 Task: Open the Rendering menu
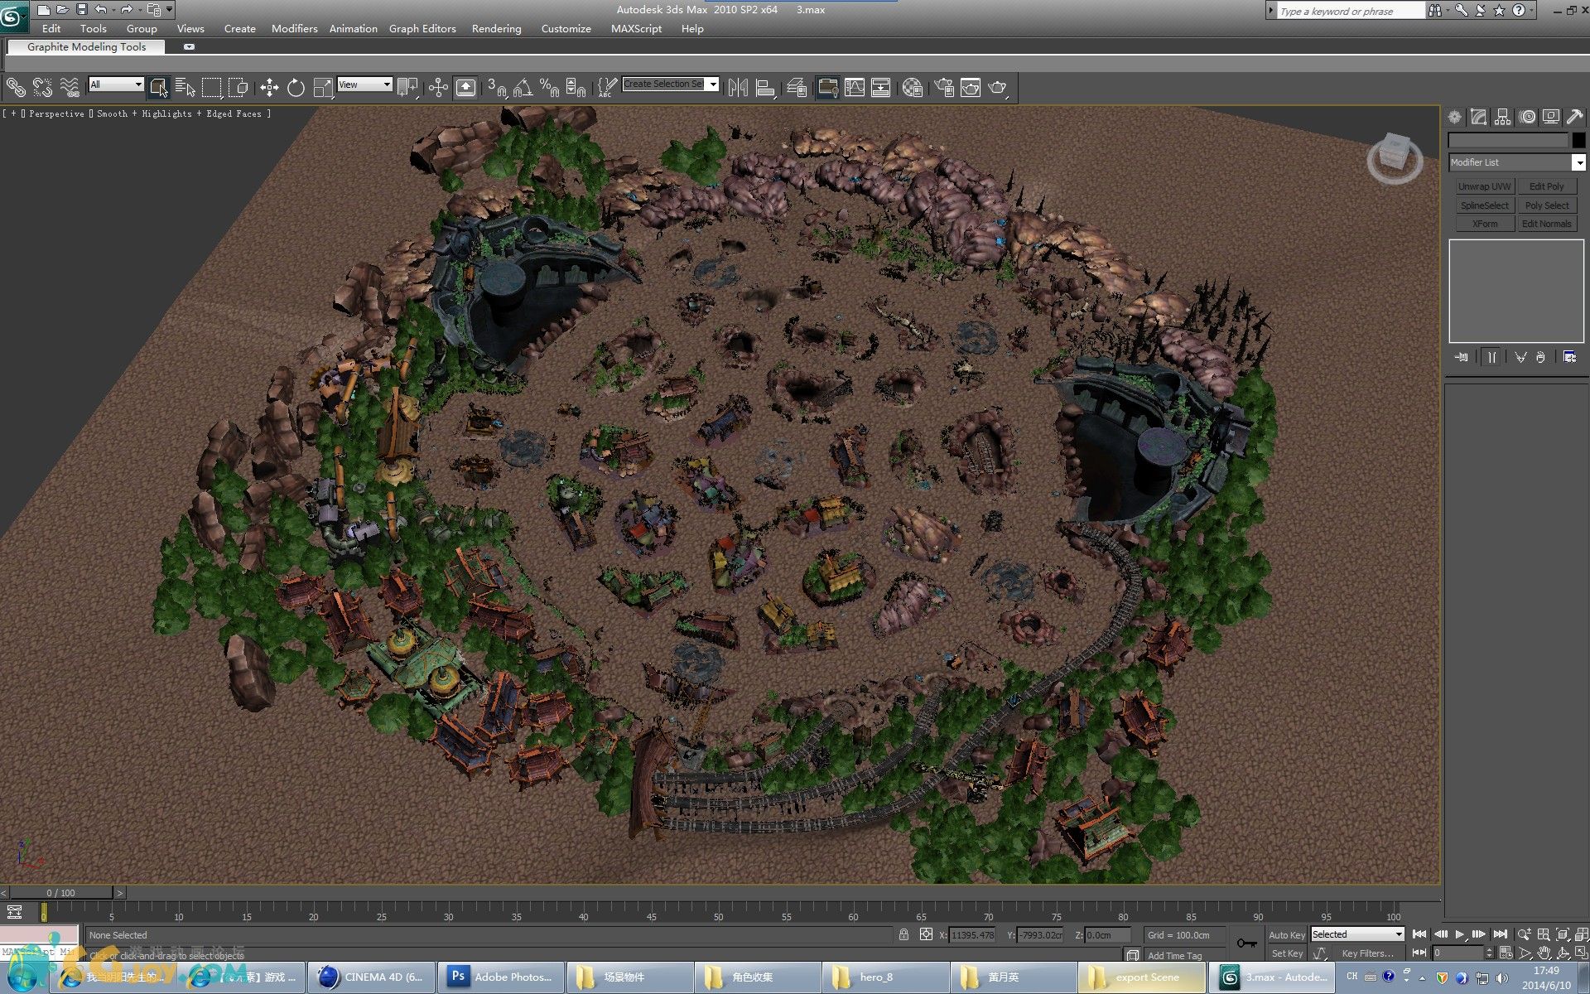496,28
